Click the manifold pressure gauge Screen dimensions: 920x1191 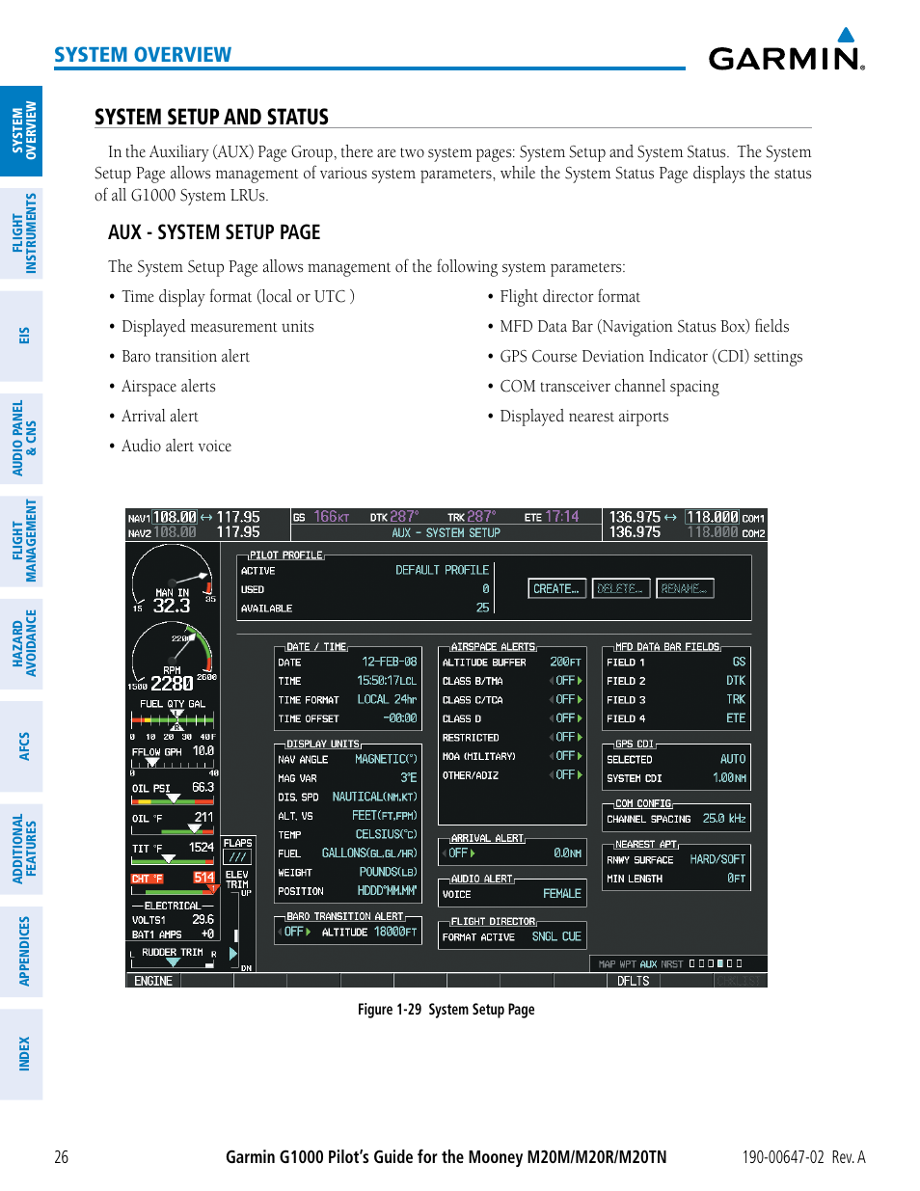click(x=173, y=580)
